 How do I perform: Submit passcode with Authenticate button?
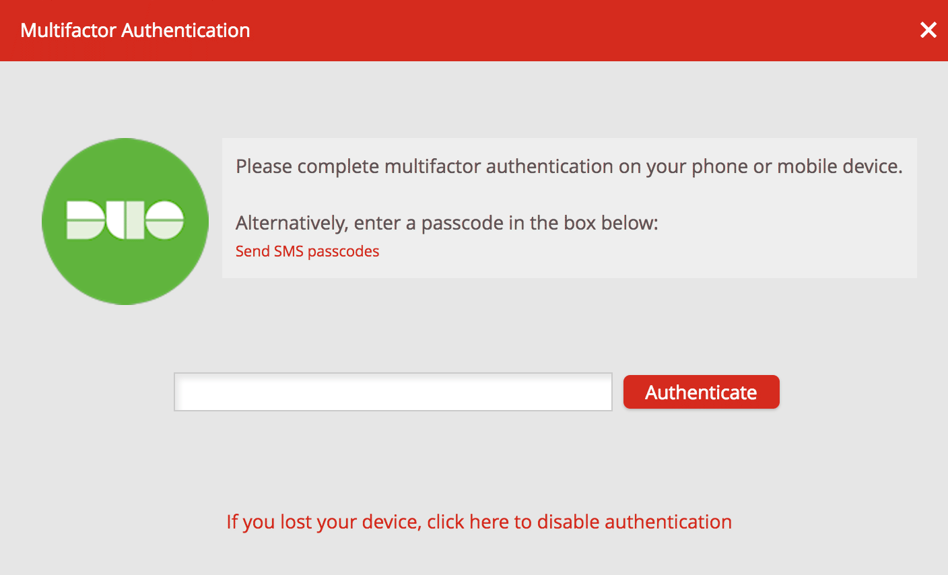point(701,391)
